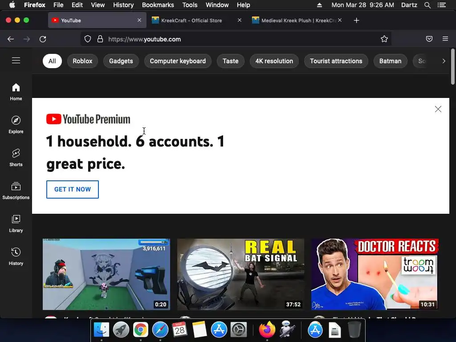
Task: Close the KreekCraft Official Store tab
Action: pos(239,20)
